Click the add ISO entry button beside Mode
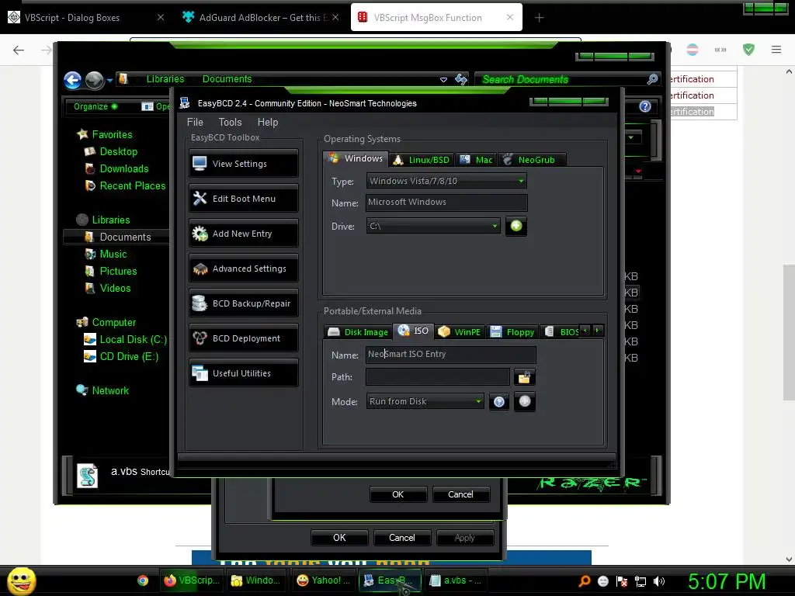The width and height of the screenshot is (795, 596). 525,401
